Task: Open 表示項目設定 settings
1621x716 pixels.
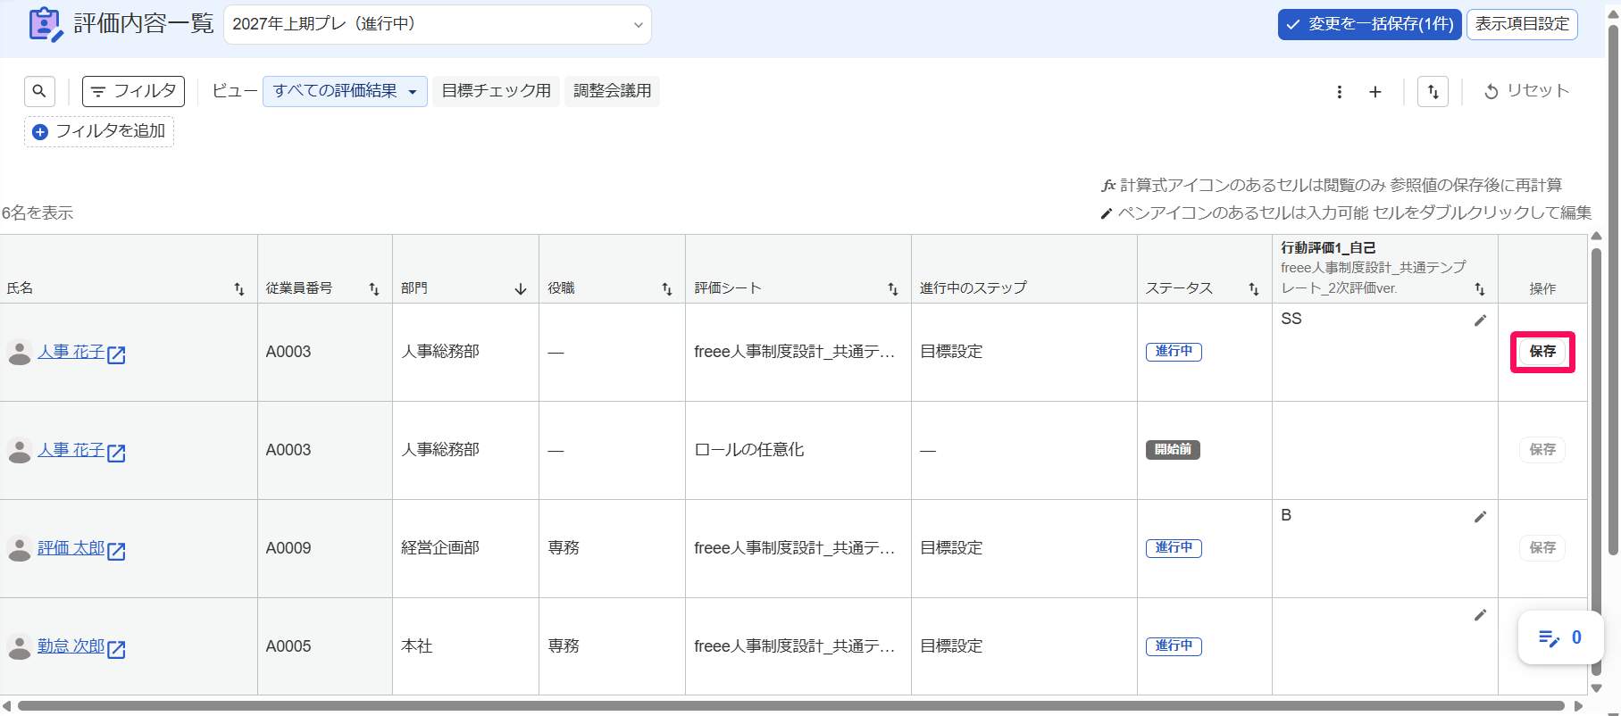Action: point(1522,24)
